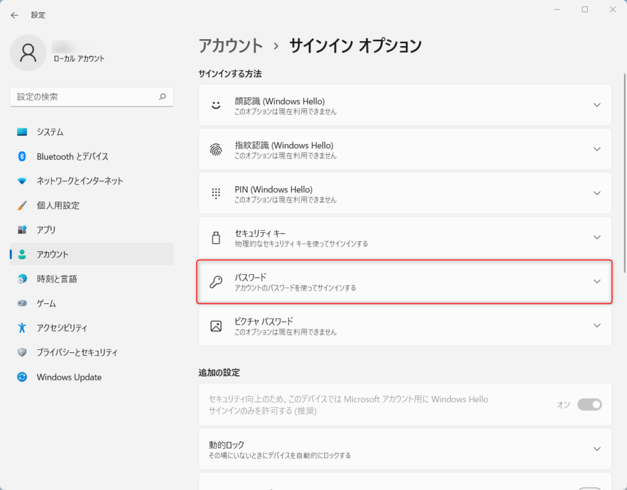Click 'アカウントのパスワードを使ってサインインする' description

pos(295,288)
